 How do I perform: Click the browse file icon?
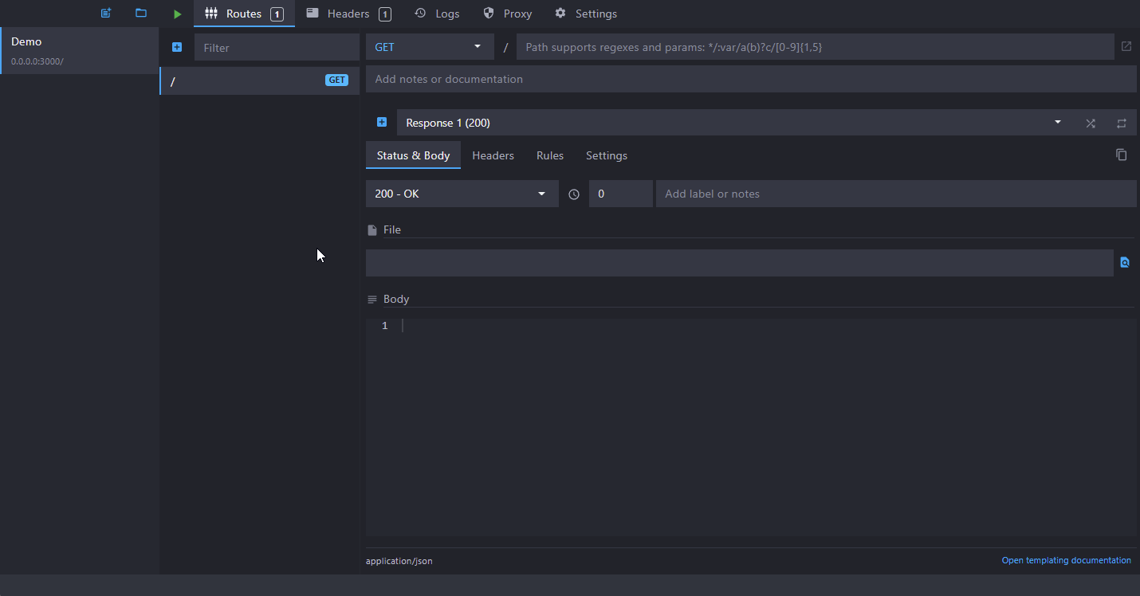[1125, 262]
